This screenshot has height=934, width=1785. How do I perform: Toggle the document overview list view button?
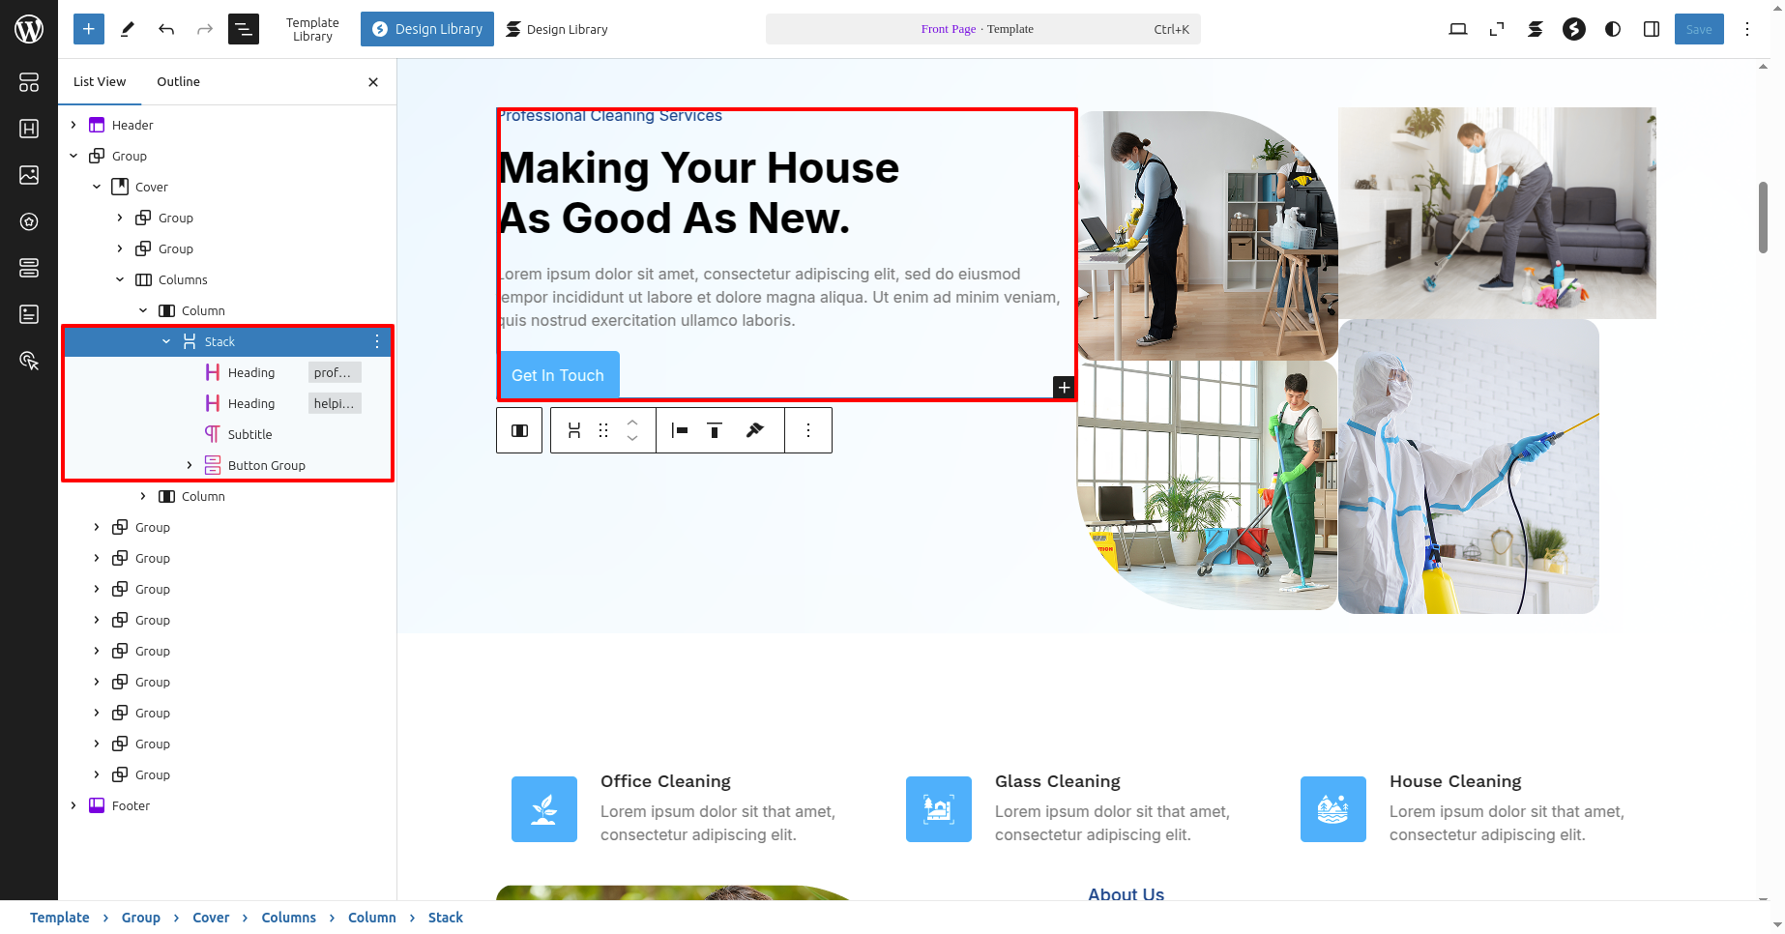(x=244, y=29)
